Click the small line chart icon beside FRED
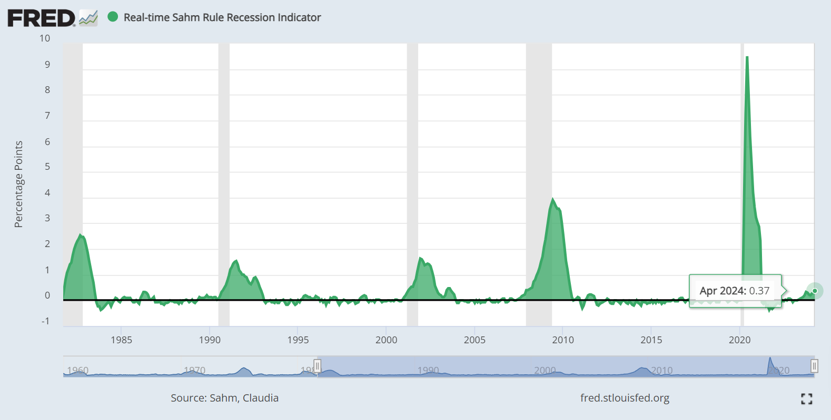The width and height of the screenshot is (831, 420). point(88,18)
